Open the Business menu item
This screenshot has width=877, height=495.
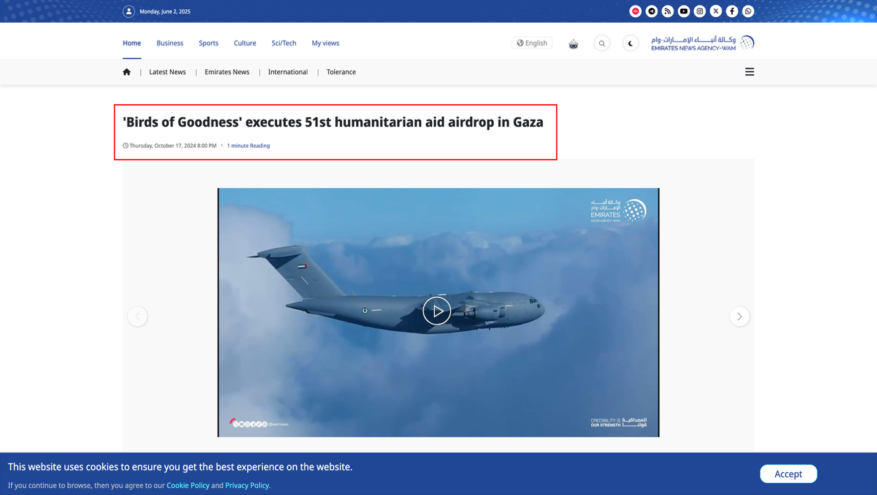[170, 43]
